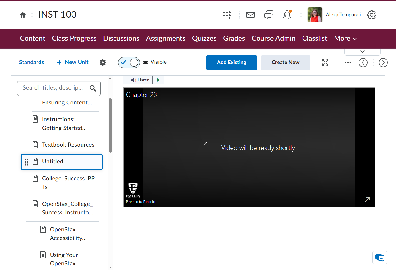Image resolution: width=396 pixels, height=270 pixels.
Task: Go to the course home icon
Action: point(23,15)
